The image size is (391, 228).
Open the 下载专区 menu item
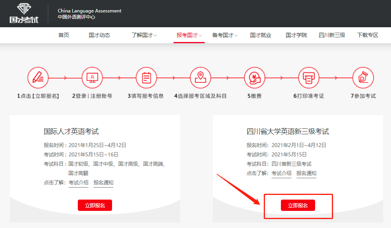tap(368, 35)
